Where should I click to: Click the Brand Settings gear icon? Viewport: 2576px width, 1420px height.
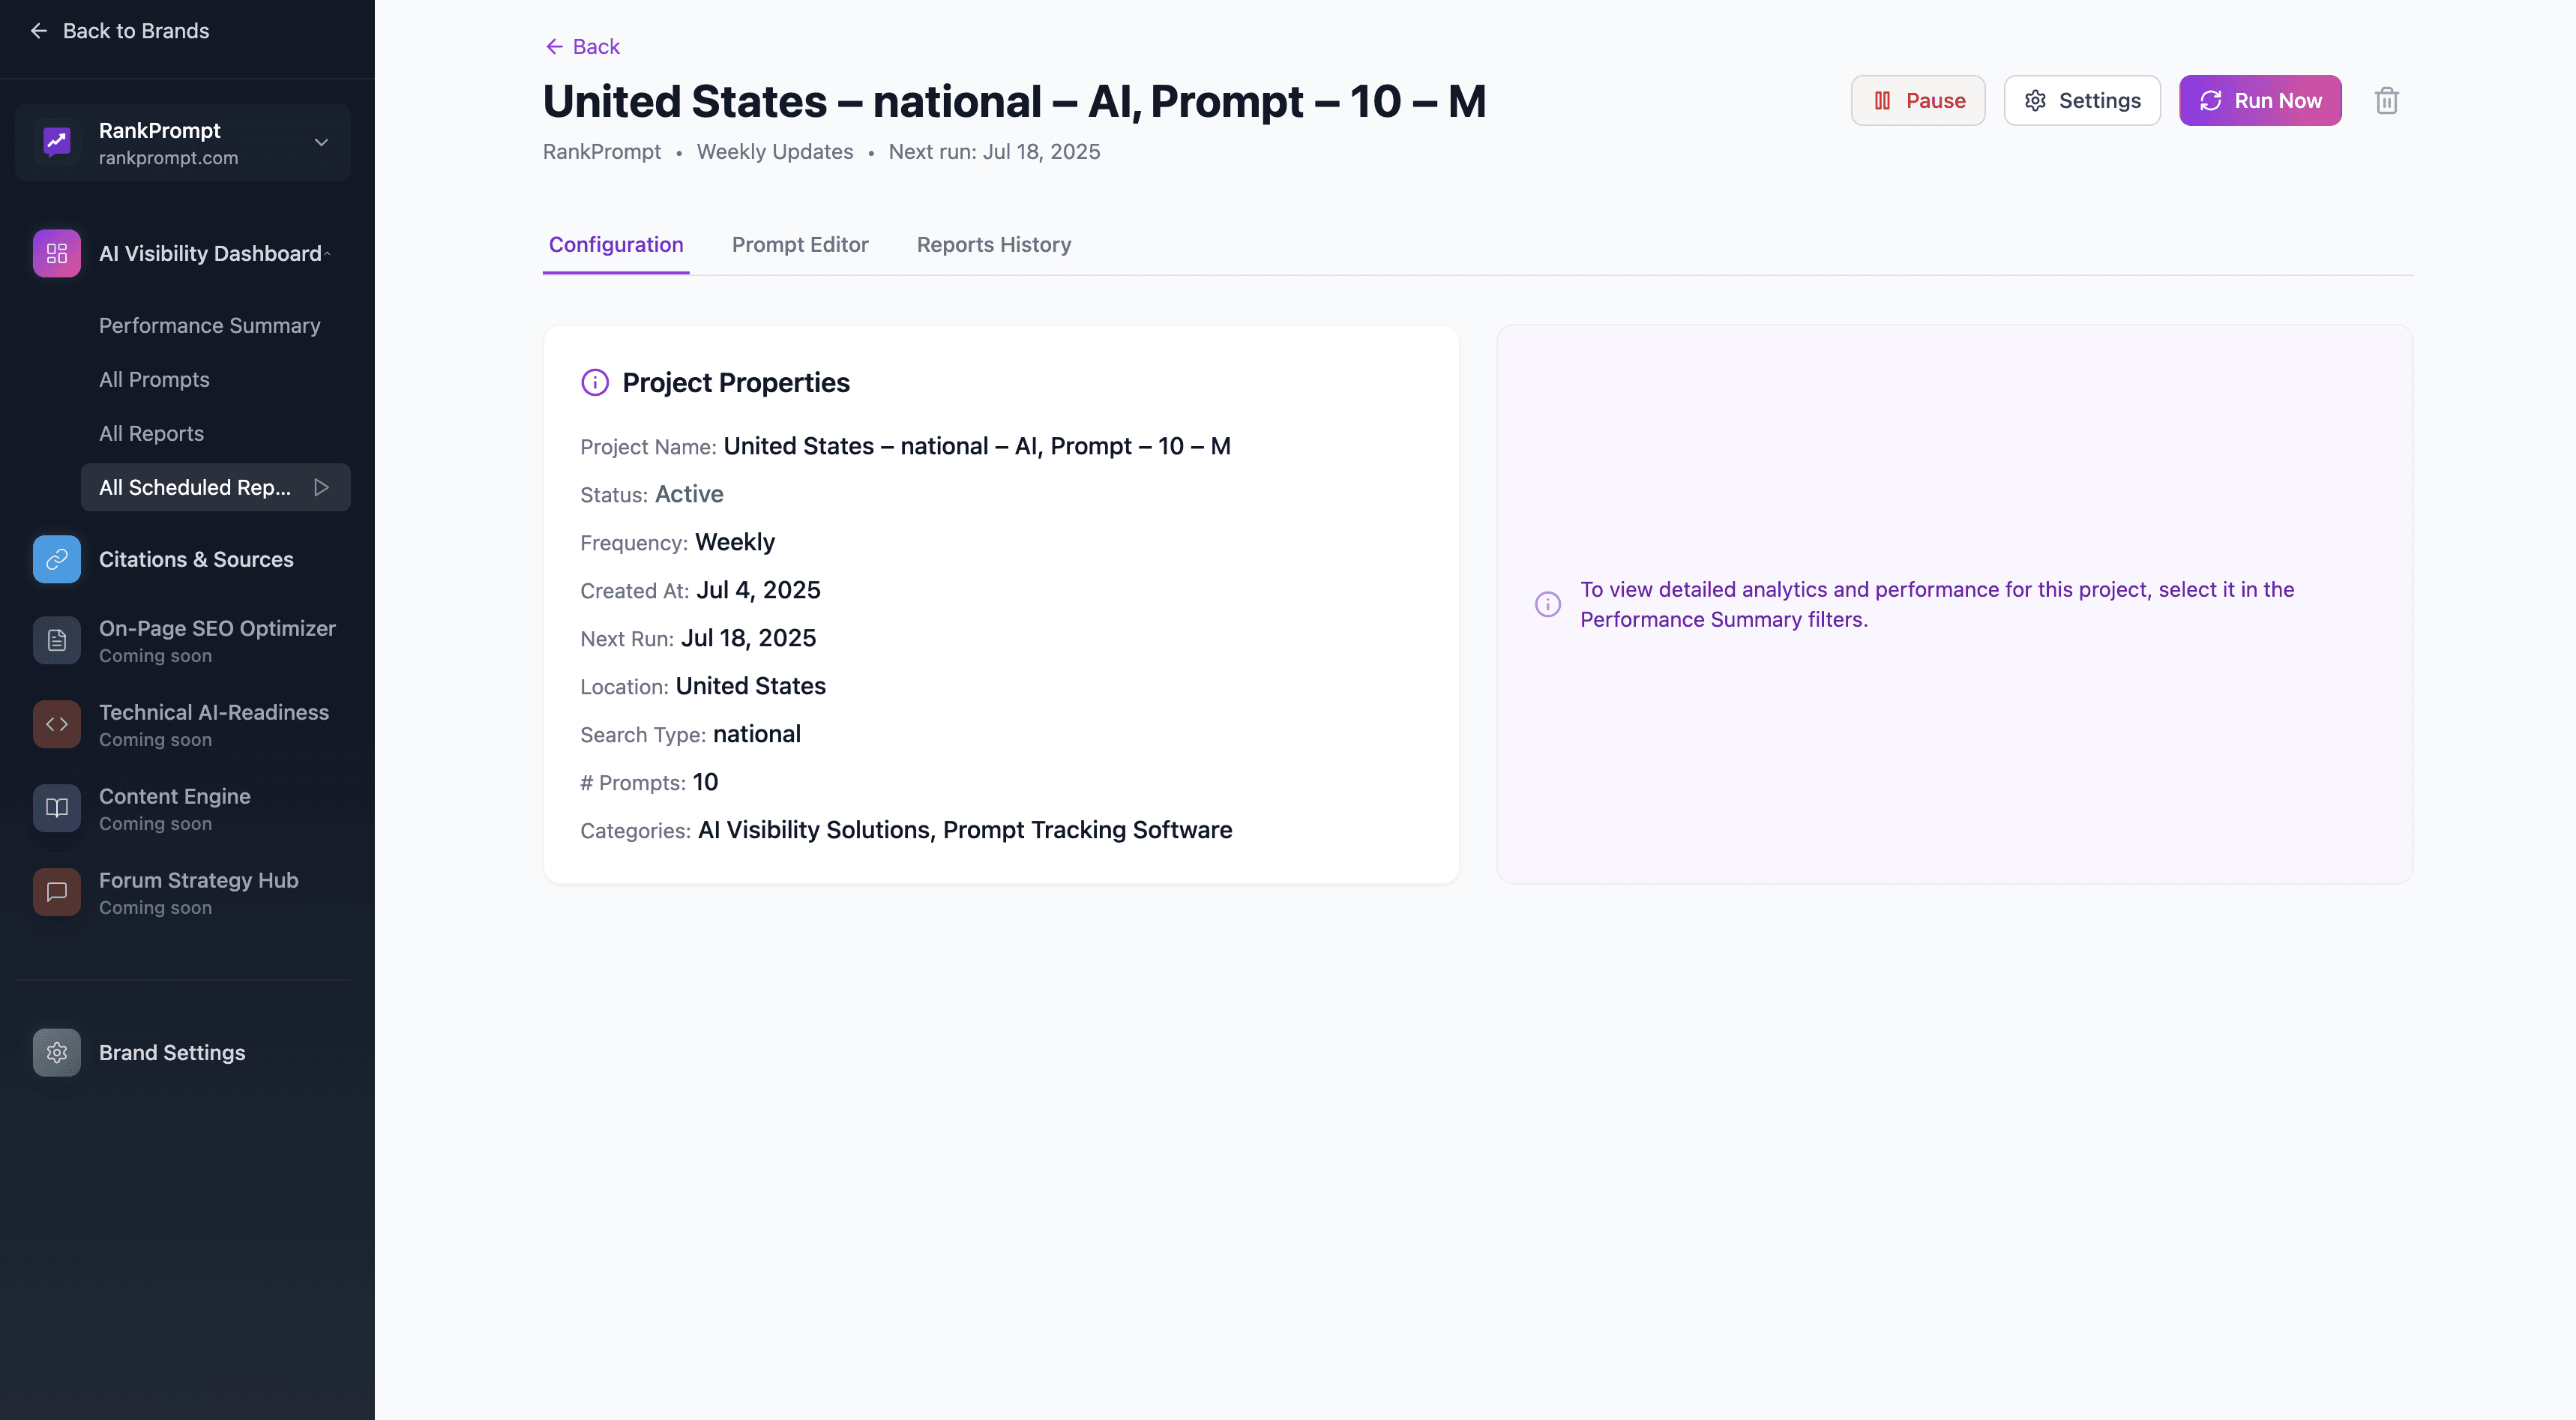coord(57,1053)
